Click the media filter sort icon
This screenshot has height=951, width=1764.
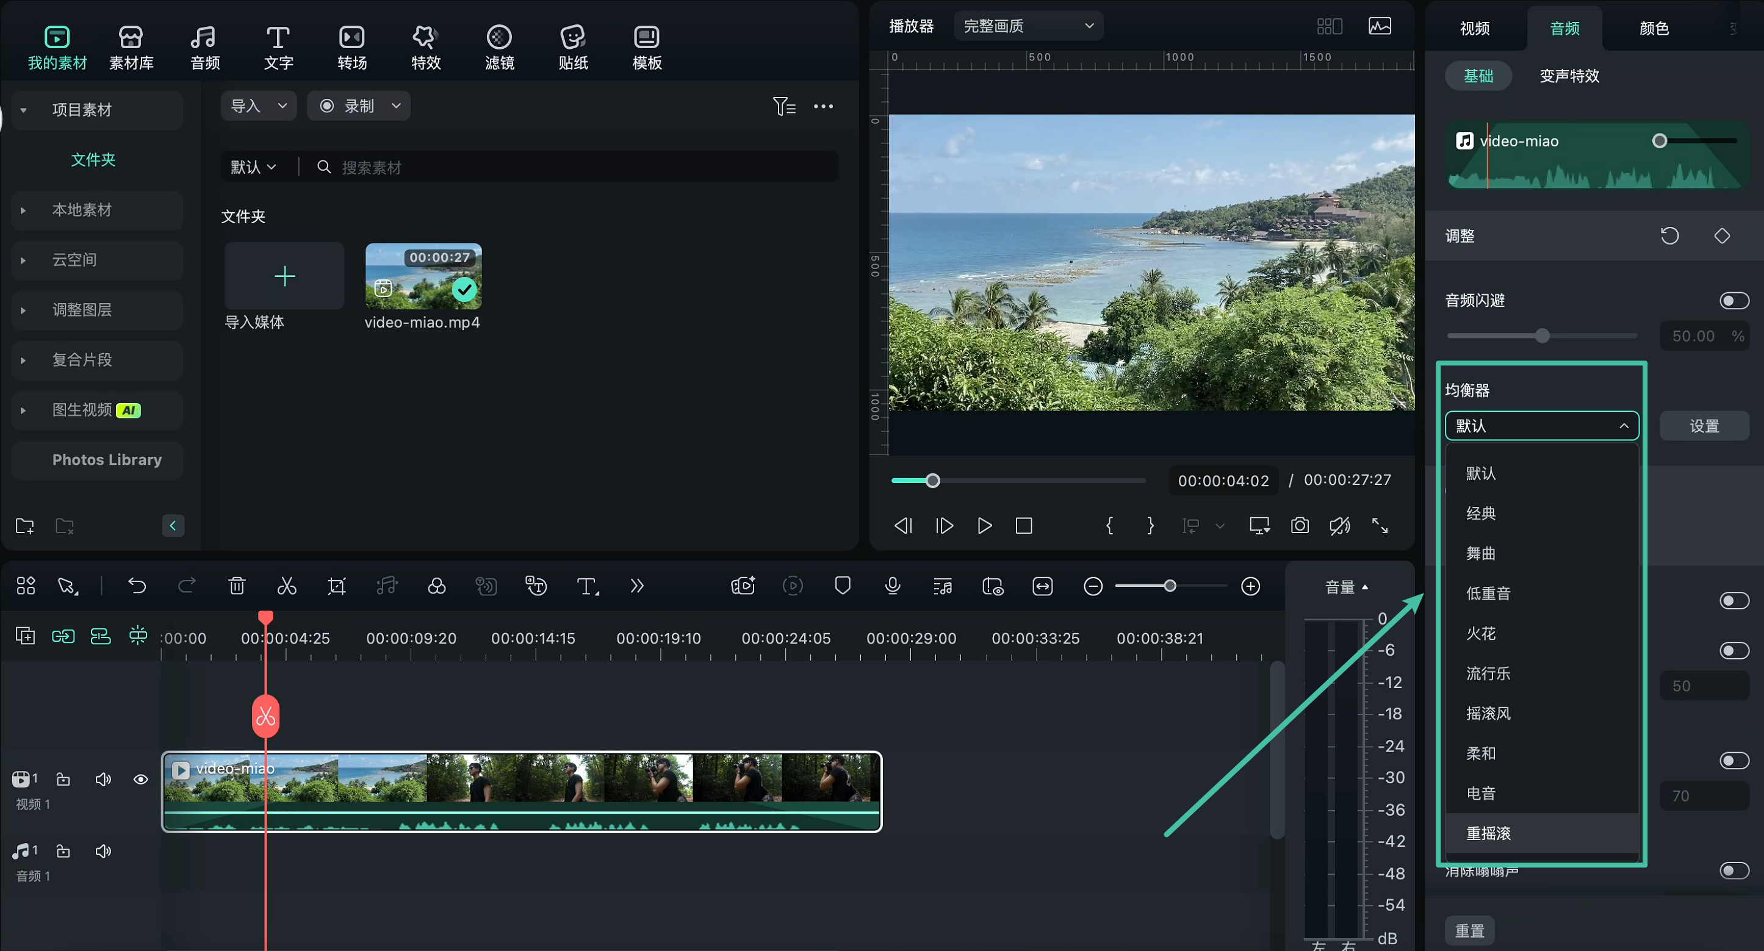(783, 106)
